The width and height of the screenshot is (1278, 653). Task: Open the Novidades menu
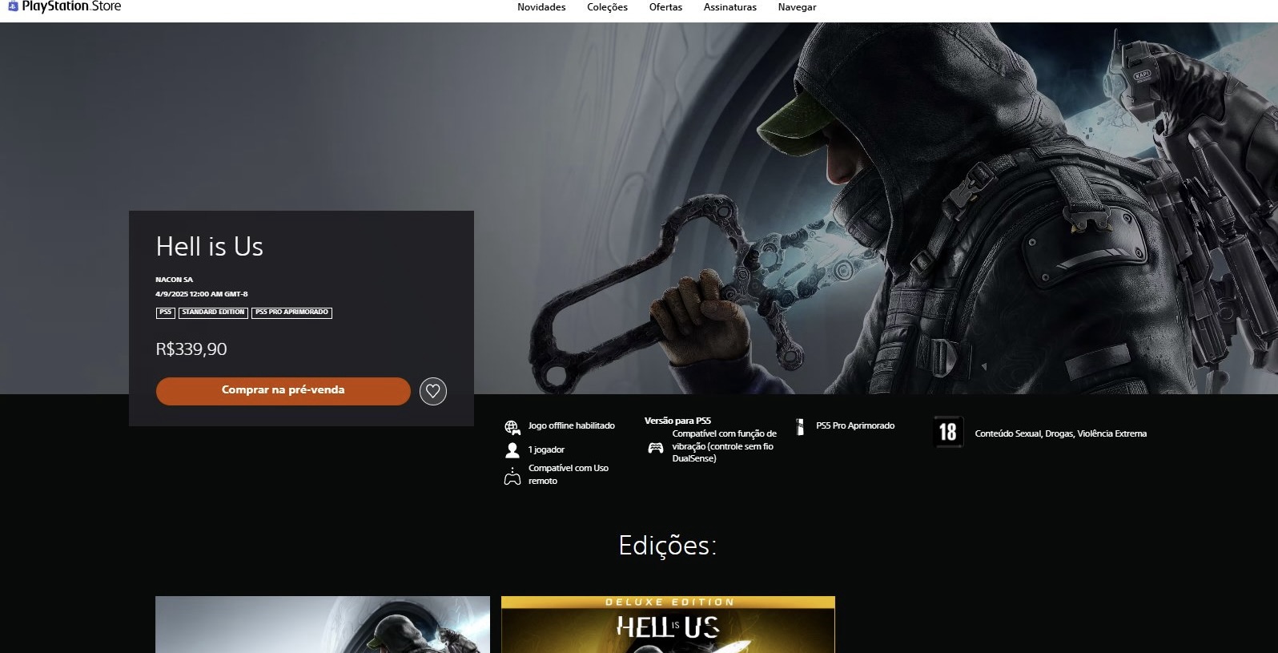pos(541,7)
